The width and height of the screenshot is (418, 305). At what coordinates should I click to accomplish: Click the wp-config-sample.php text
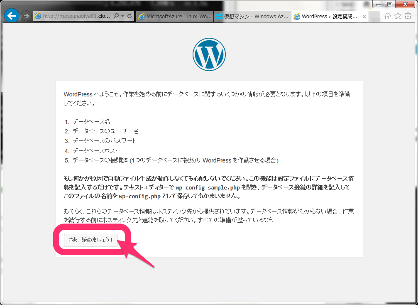(x=208, y=187)
